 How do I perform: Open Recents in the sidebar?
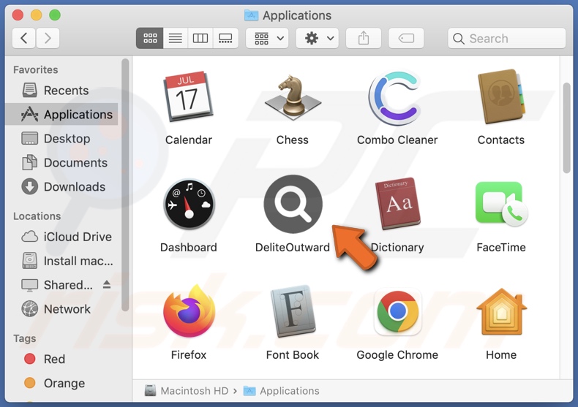(61, 91)
